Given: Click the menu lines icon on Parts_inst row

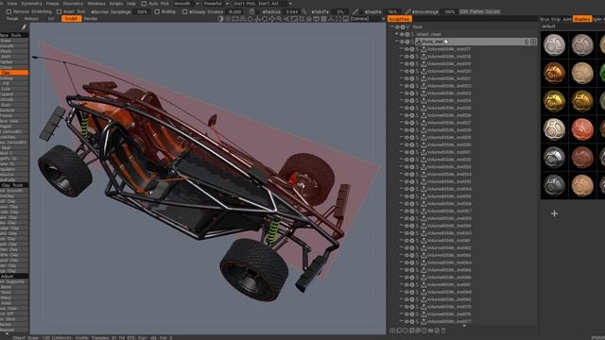Looking at the screenshot, I should (x=527, y=42).
